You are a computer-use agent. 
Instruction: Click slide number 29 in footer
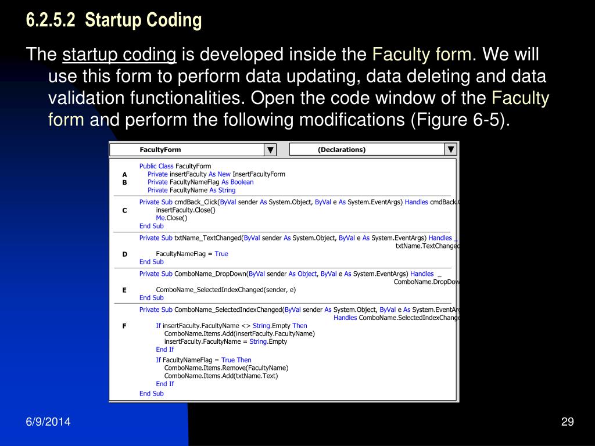tap(568, 422)
